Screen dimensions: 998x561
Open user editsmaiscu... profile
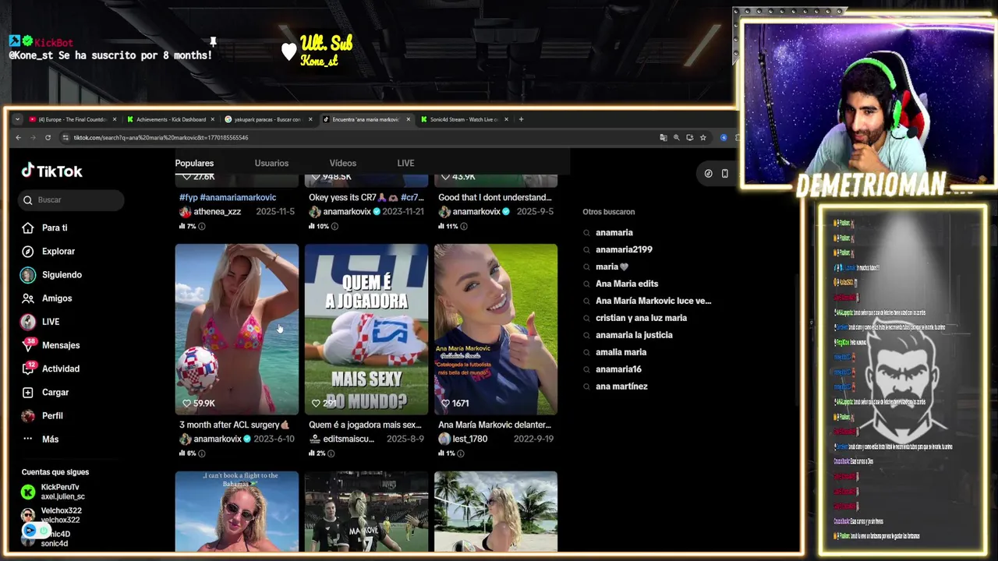pyautogui.click(x=349, y=439)
